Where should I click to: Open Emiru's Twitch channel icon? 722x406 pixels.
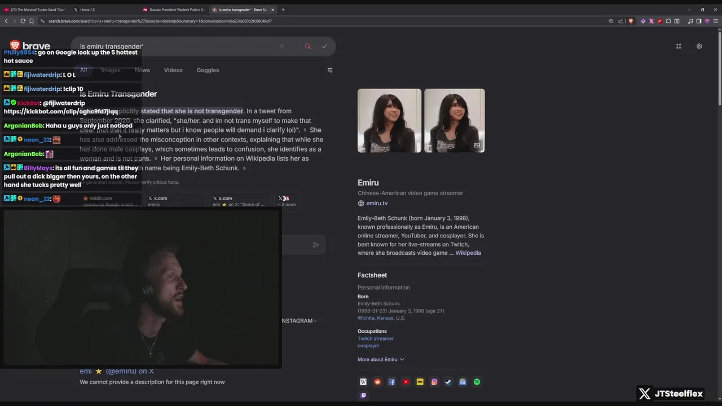click(363, 395)
